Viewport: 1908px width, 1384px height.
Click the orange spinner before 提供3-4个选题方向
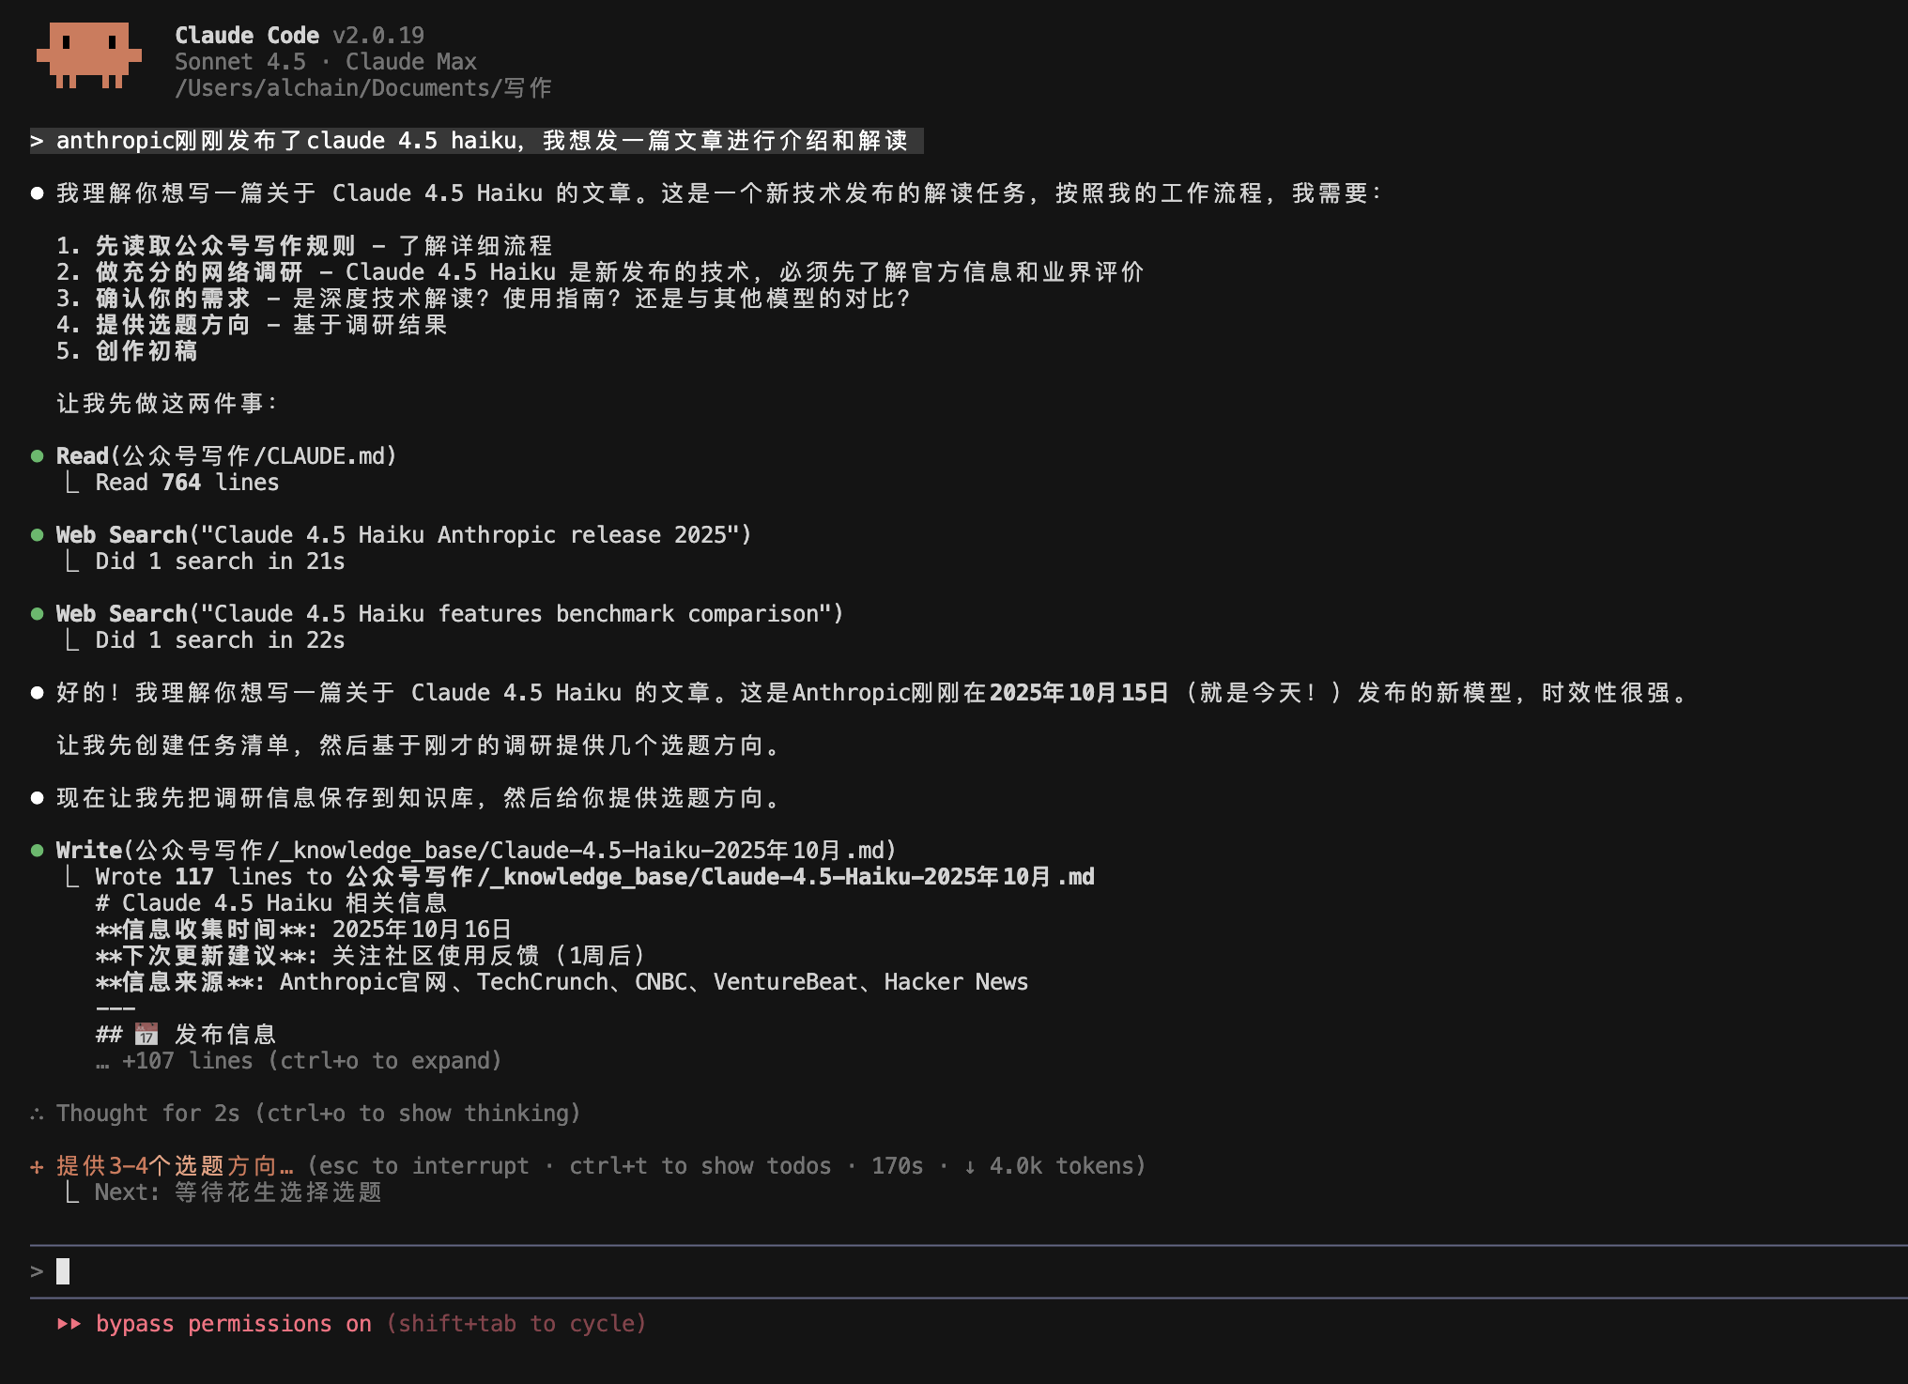[38, 1166]
